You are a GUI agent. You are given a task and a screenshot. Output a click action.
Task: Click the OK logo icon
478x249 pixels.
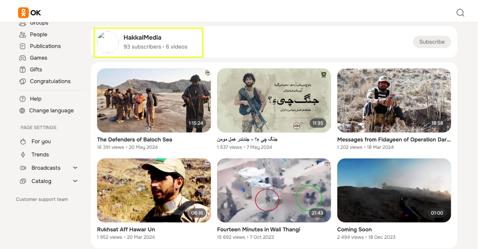[x=23, y=13]
